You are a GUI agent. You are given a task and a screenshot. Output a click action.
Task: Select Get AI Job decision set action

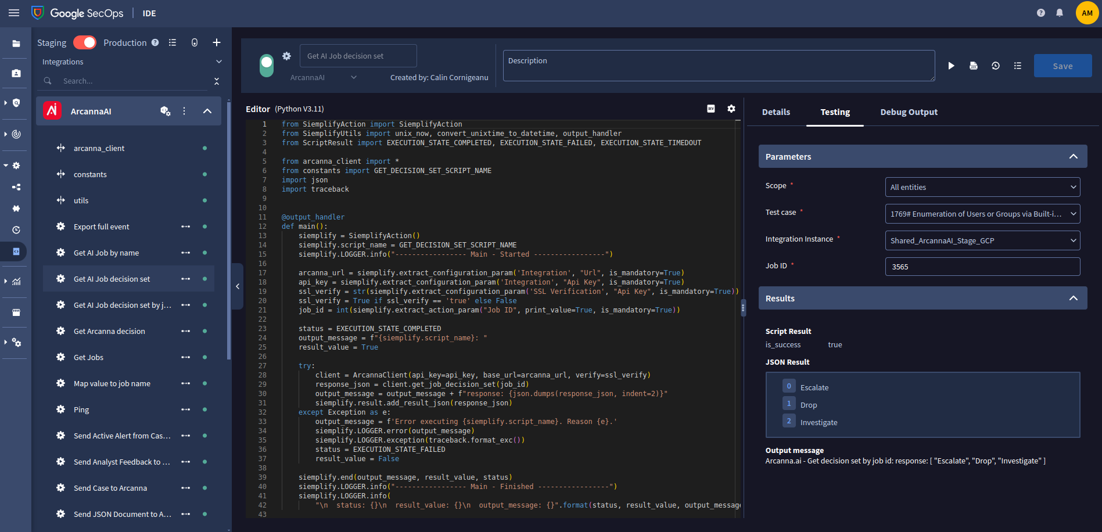[128, 279]
